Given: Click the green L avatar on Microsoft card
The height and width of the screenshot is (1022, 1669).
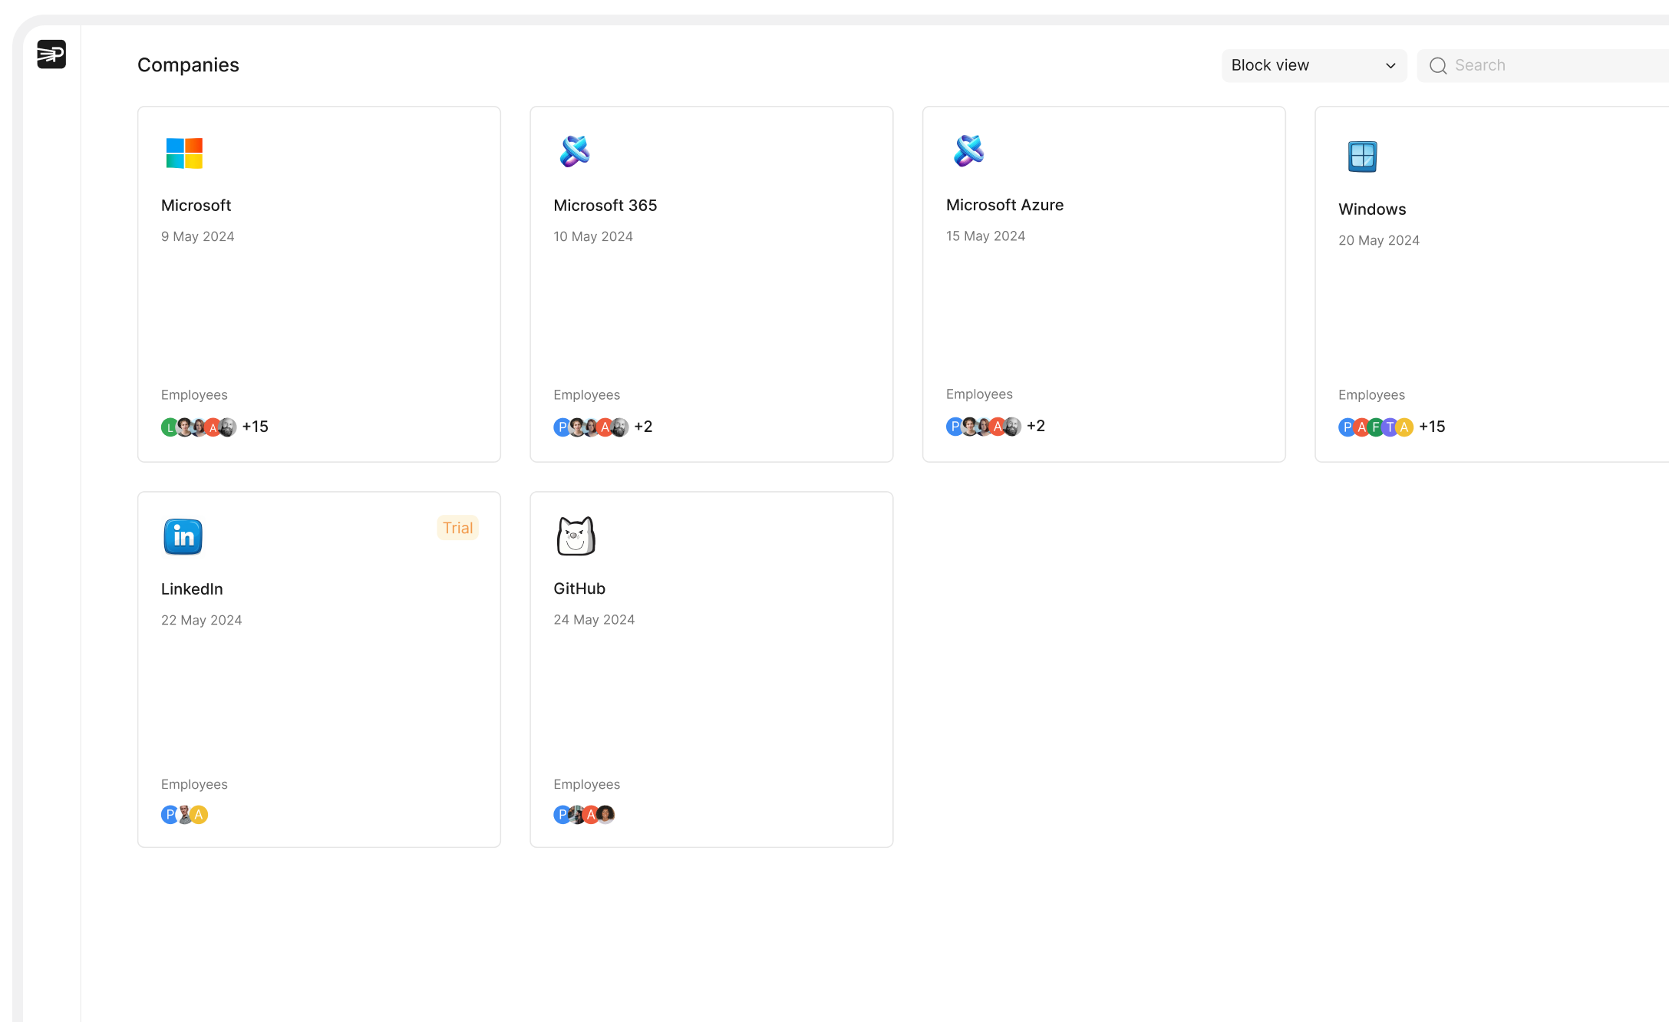Looking at the screenshot, I should click(169, 427).
